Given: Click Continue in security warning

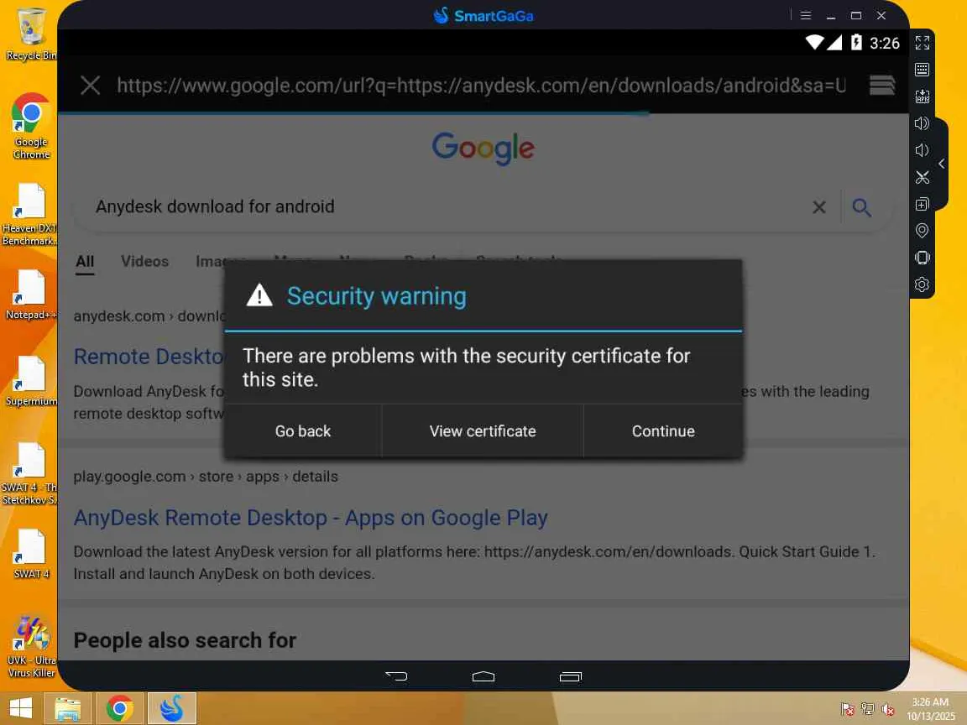Looking at the screenshot, I should (663, 431).
